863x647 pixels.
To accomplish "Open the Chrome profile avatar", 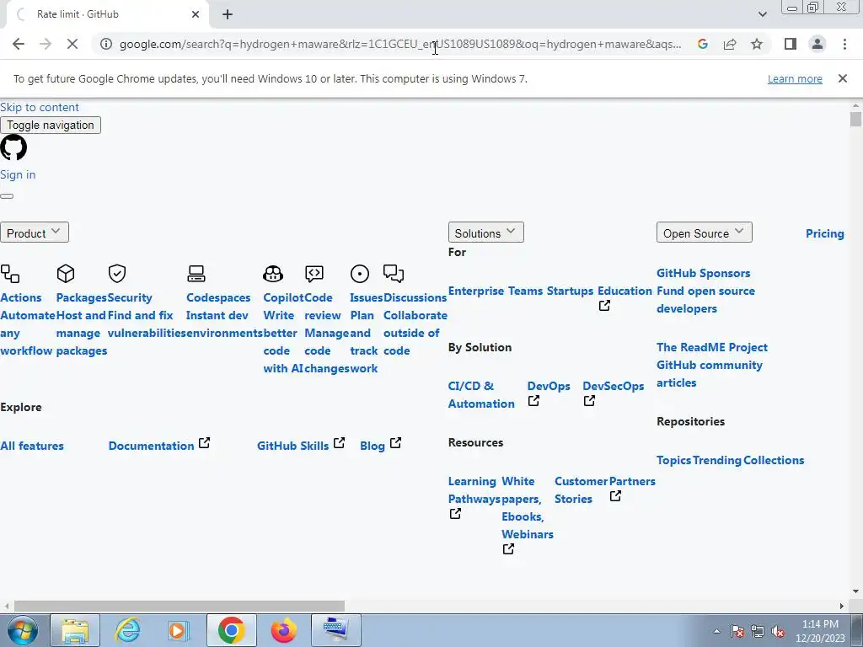I will pos(817,44).
